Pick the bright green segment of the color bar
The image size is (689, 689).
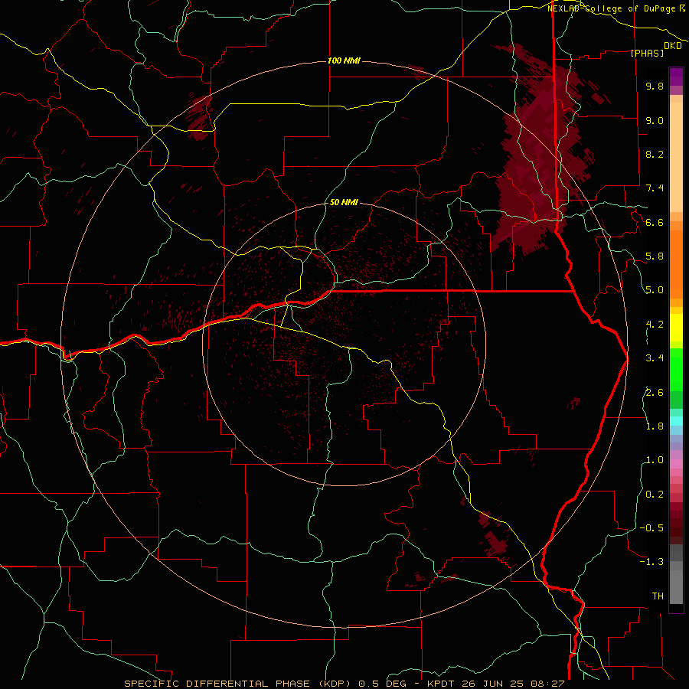(676, 369)
